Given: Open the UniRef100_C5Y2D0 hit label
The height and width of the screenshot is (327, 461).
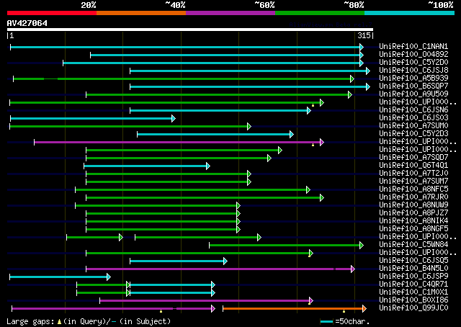Looking at the screenshot, I should (x=413, y=63).
